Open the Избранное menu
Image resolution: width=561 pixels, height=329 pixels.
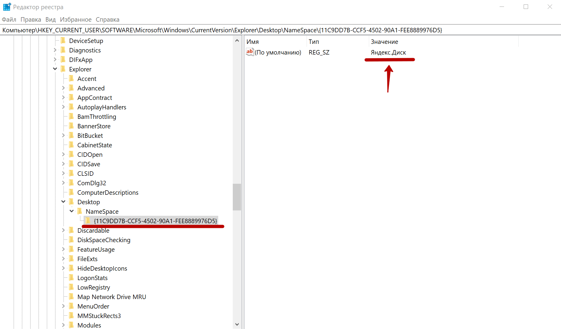click(76, 20)
